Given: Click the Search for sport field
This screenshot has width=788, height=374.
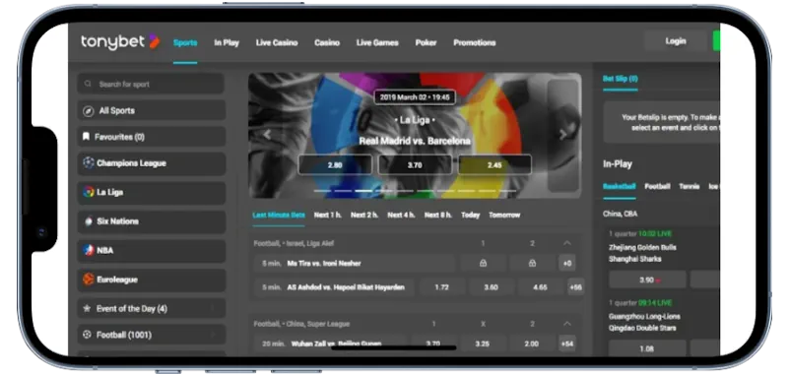Looking at the screenshot, I should 151,84.
